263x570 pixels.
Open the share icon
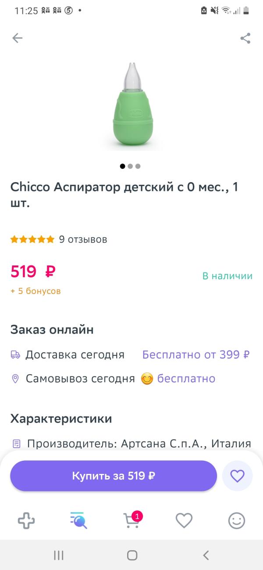pos(245,38)
